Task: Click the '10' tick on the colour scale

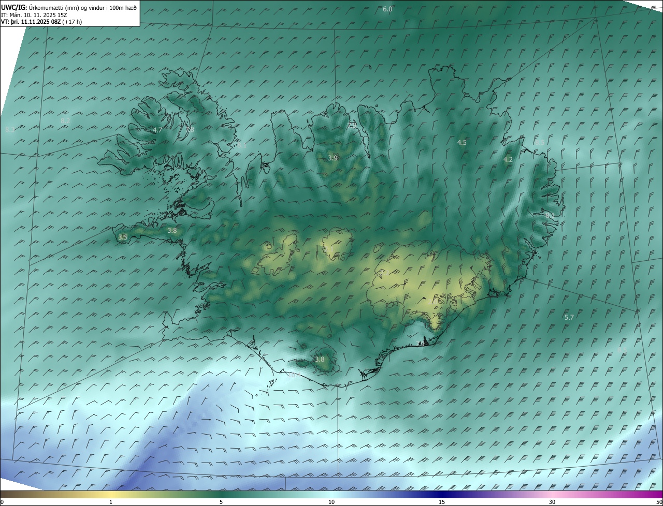Action: [x=331, y=502]
